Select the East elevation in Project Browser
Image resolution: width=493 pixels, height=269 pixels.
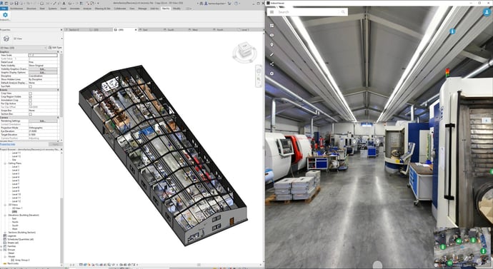tap(14, 218)
